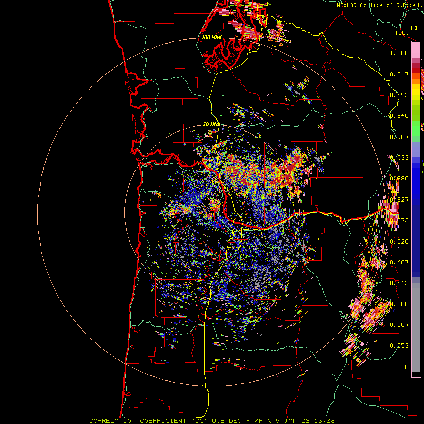This screenshot has width=424, height=424.
Task: Click the 0.733 scale value
Action: [x=399, y=158]
